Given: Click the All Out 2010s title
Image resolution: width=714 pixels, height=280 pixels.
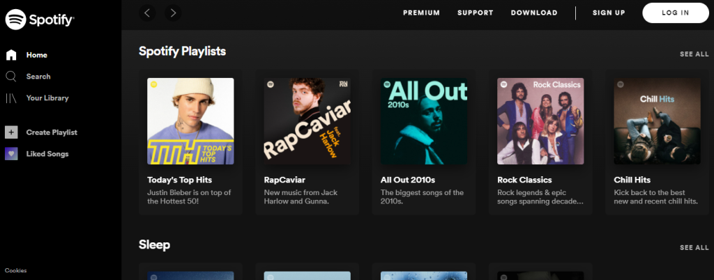Looking at the screenshot, I should pyautogui.click(x=408, y=180).
